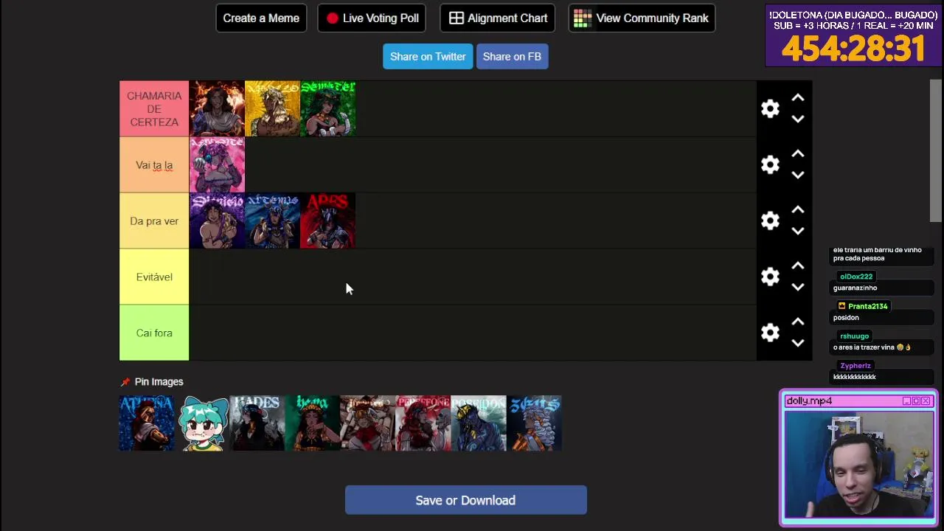This screenshot has width=944, height=531.
Task: Move Da pra ver row down
Action: click(797, 231)
